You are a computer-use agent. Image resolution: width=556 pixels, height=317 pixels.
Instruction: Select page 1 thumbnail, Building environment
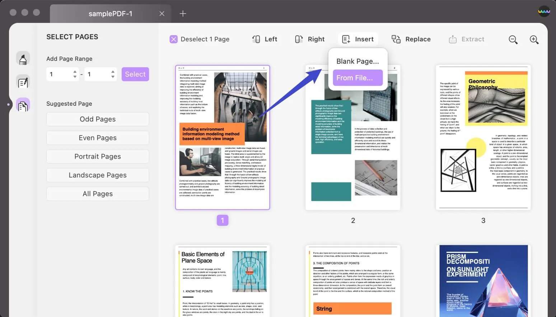tap(223, 137)
